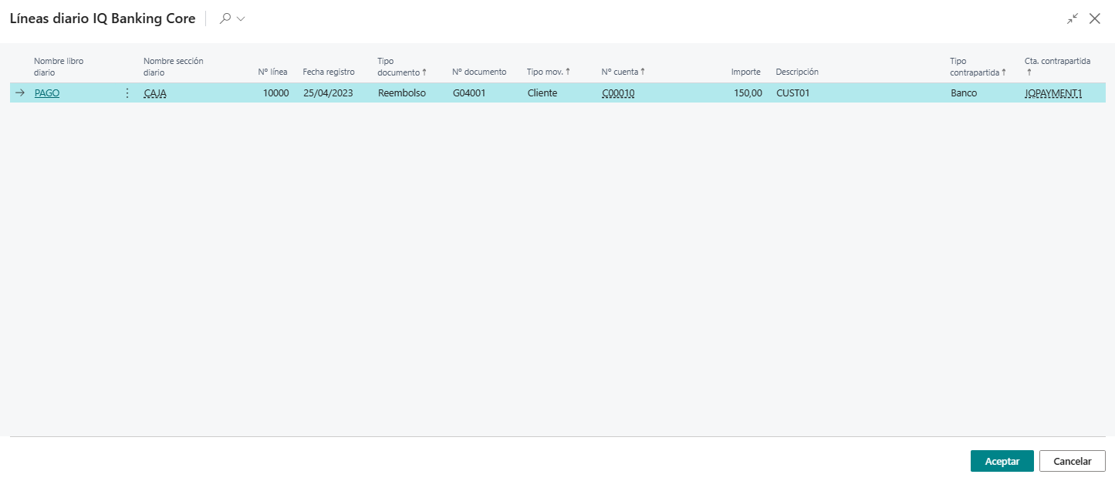The image size is (1115, 481).
Task: Click the row selection arrow marker on the left
Action: pyautogui.click(x=20, y=92)
